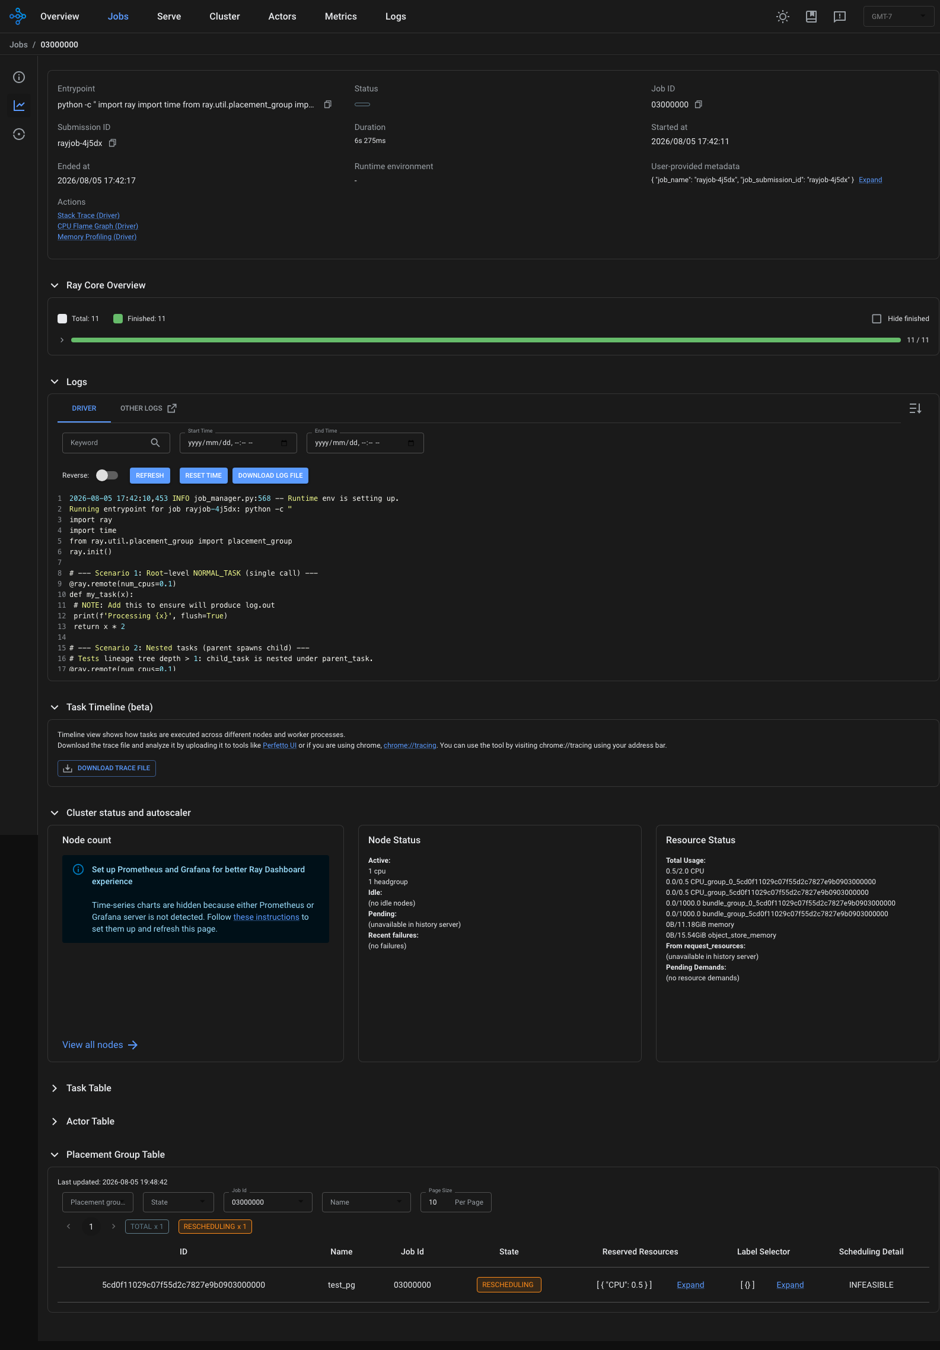Collapse the Logs section
Viewport: 940px width, 1350px height.
click(x=55, y=382)
